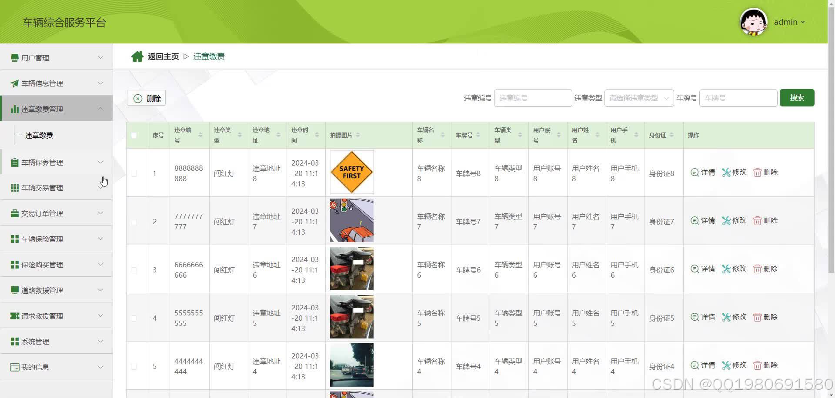Focus the 违章编号 search input
This screenshot has height=398, width=835.
533,98
